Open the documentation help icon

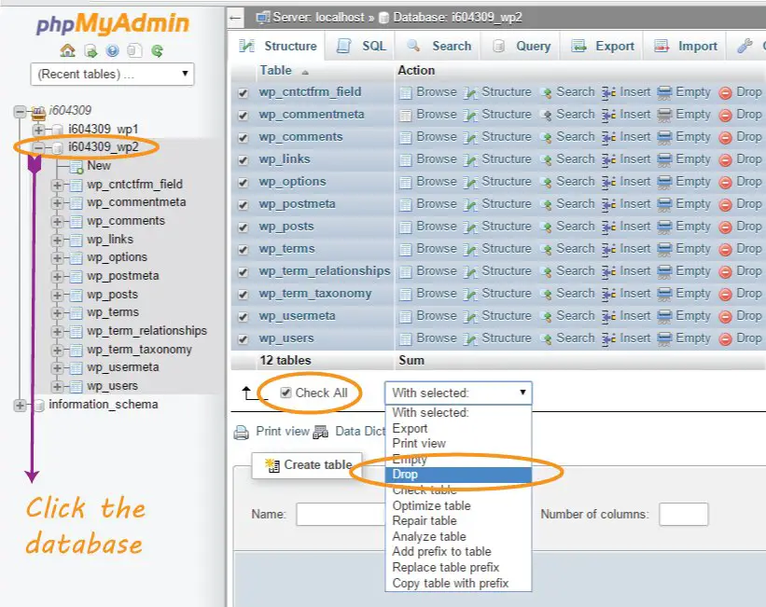pos(112,50)
